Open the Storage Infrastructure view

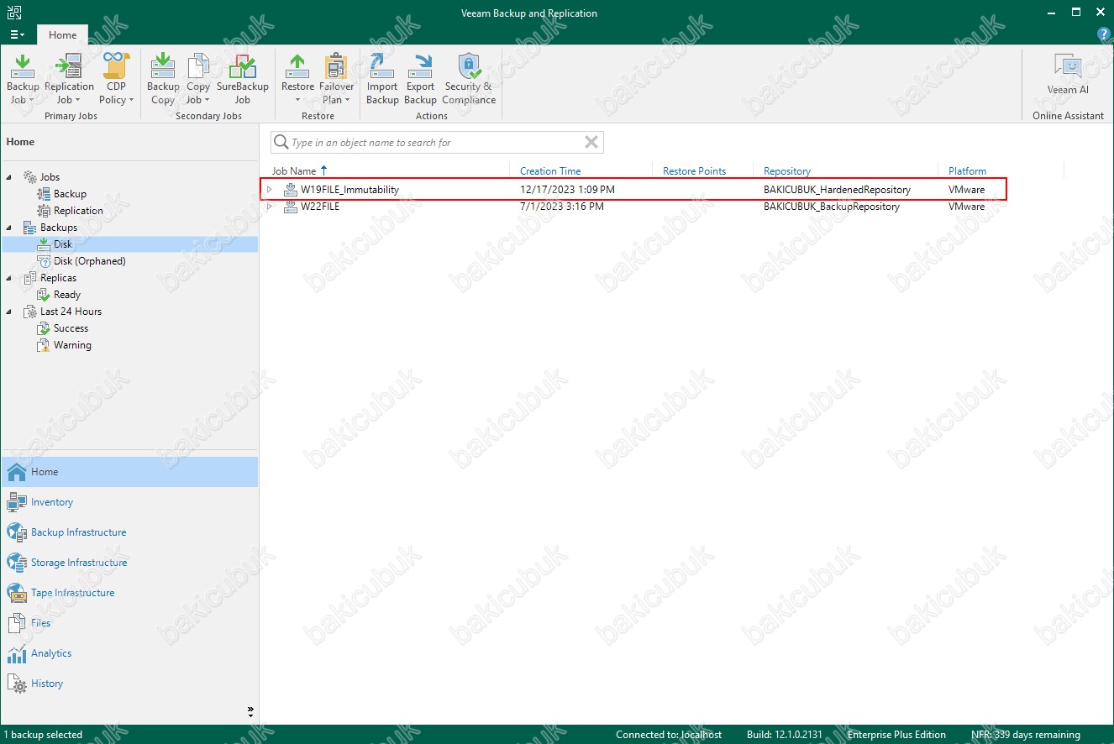(129, 563)
